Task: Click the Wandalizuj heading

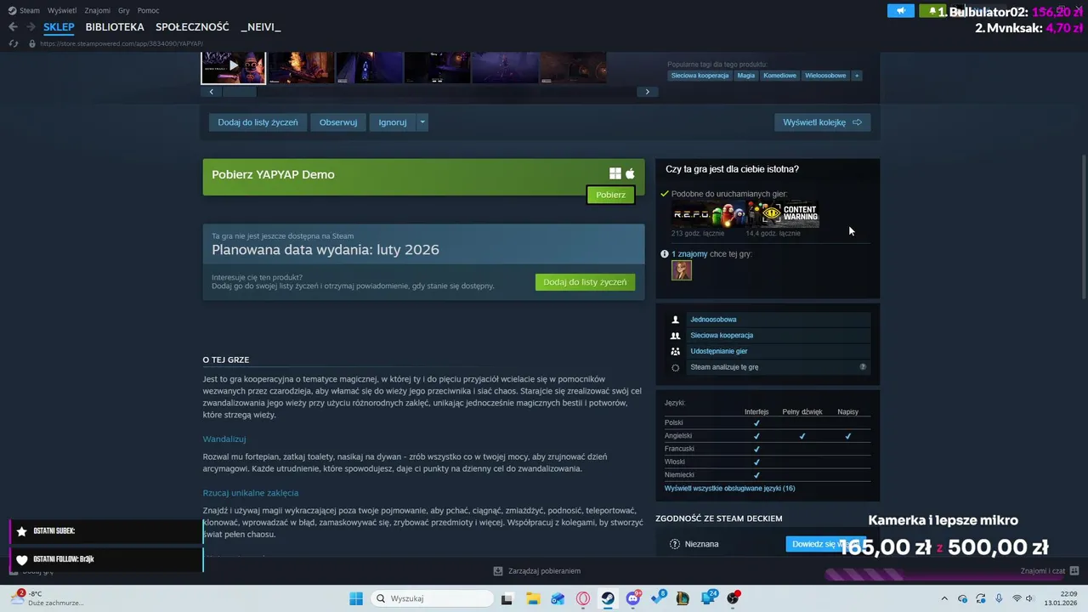Action: [x=224, y=439]
